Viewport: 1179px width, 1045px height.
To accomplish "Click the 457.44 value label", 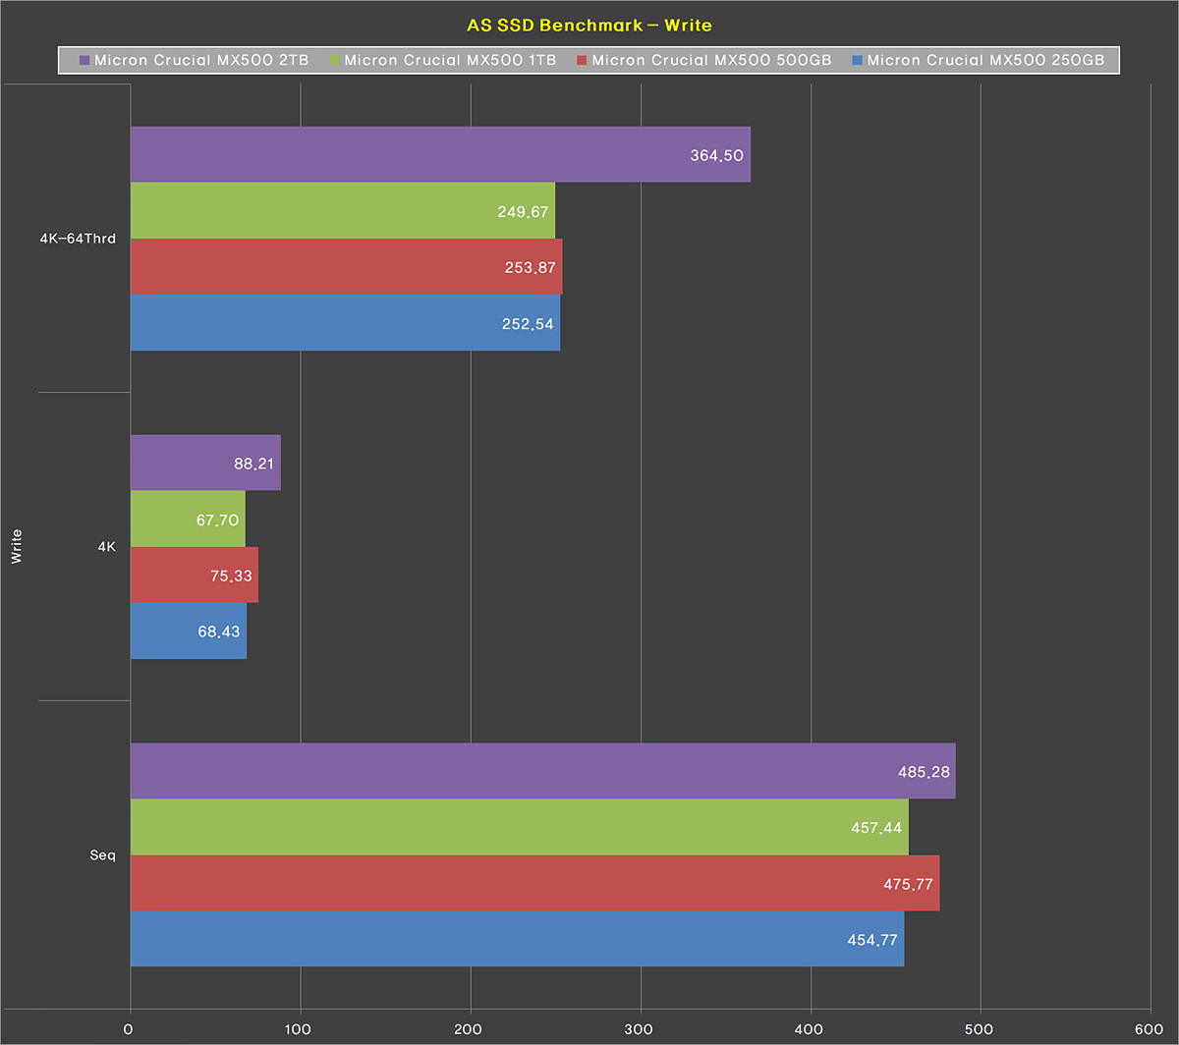I will tap(876, 828).
